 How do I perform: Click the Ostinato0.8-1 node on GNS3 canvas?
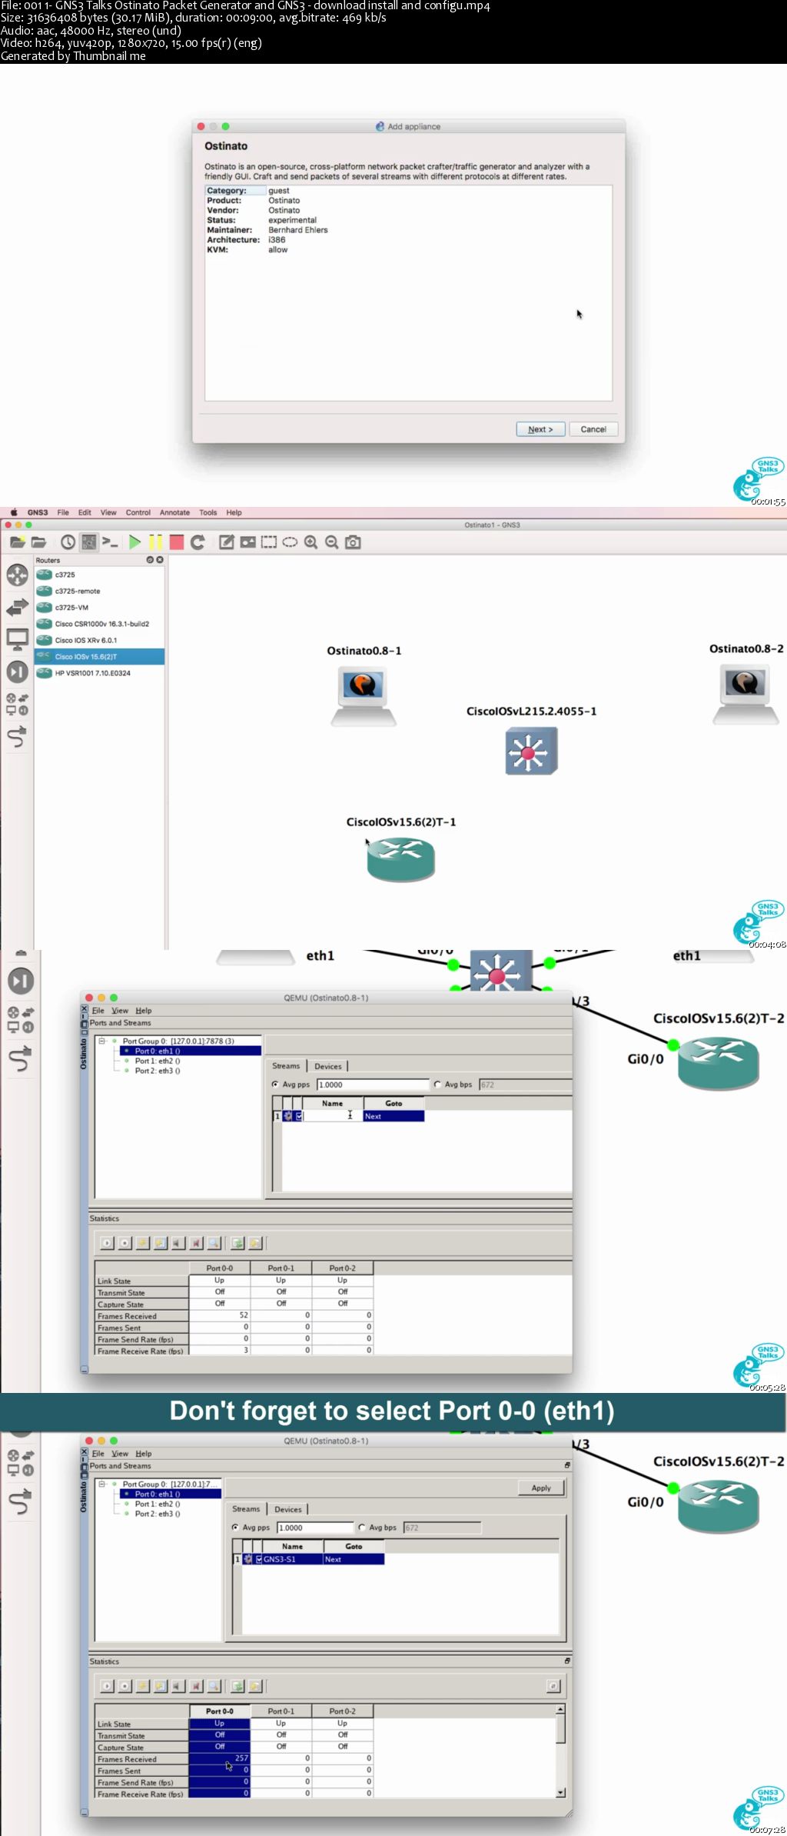click(x=364, y=695)
